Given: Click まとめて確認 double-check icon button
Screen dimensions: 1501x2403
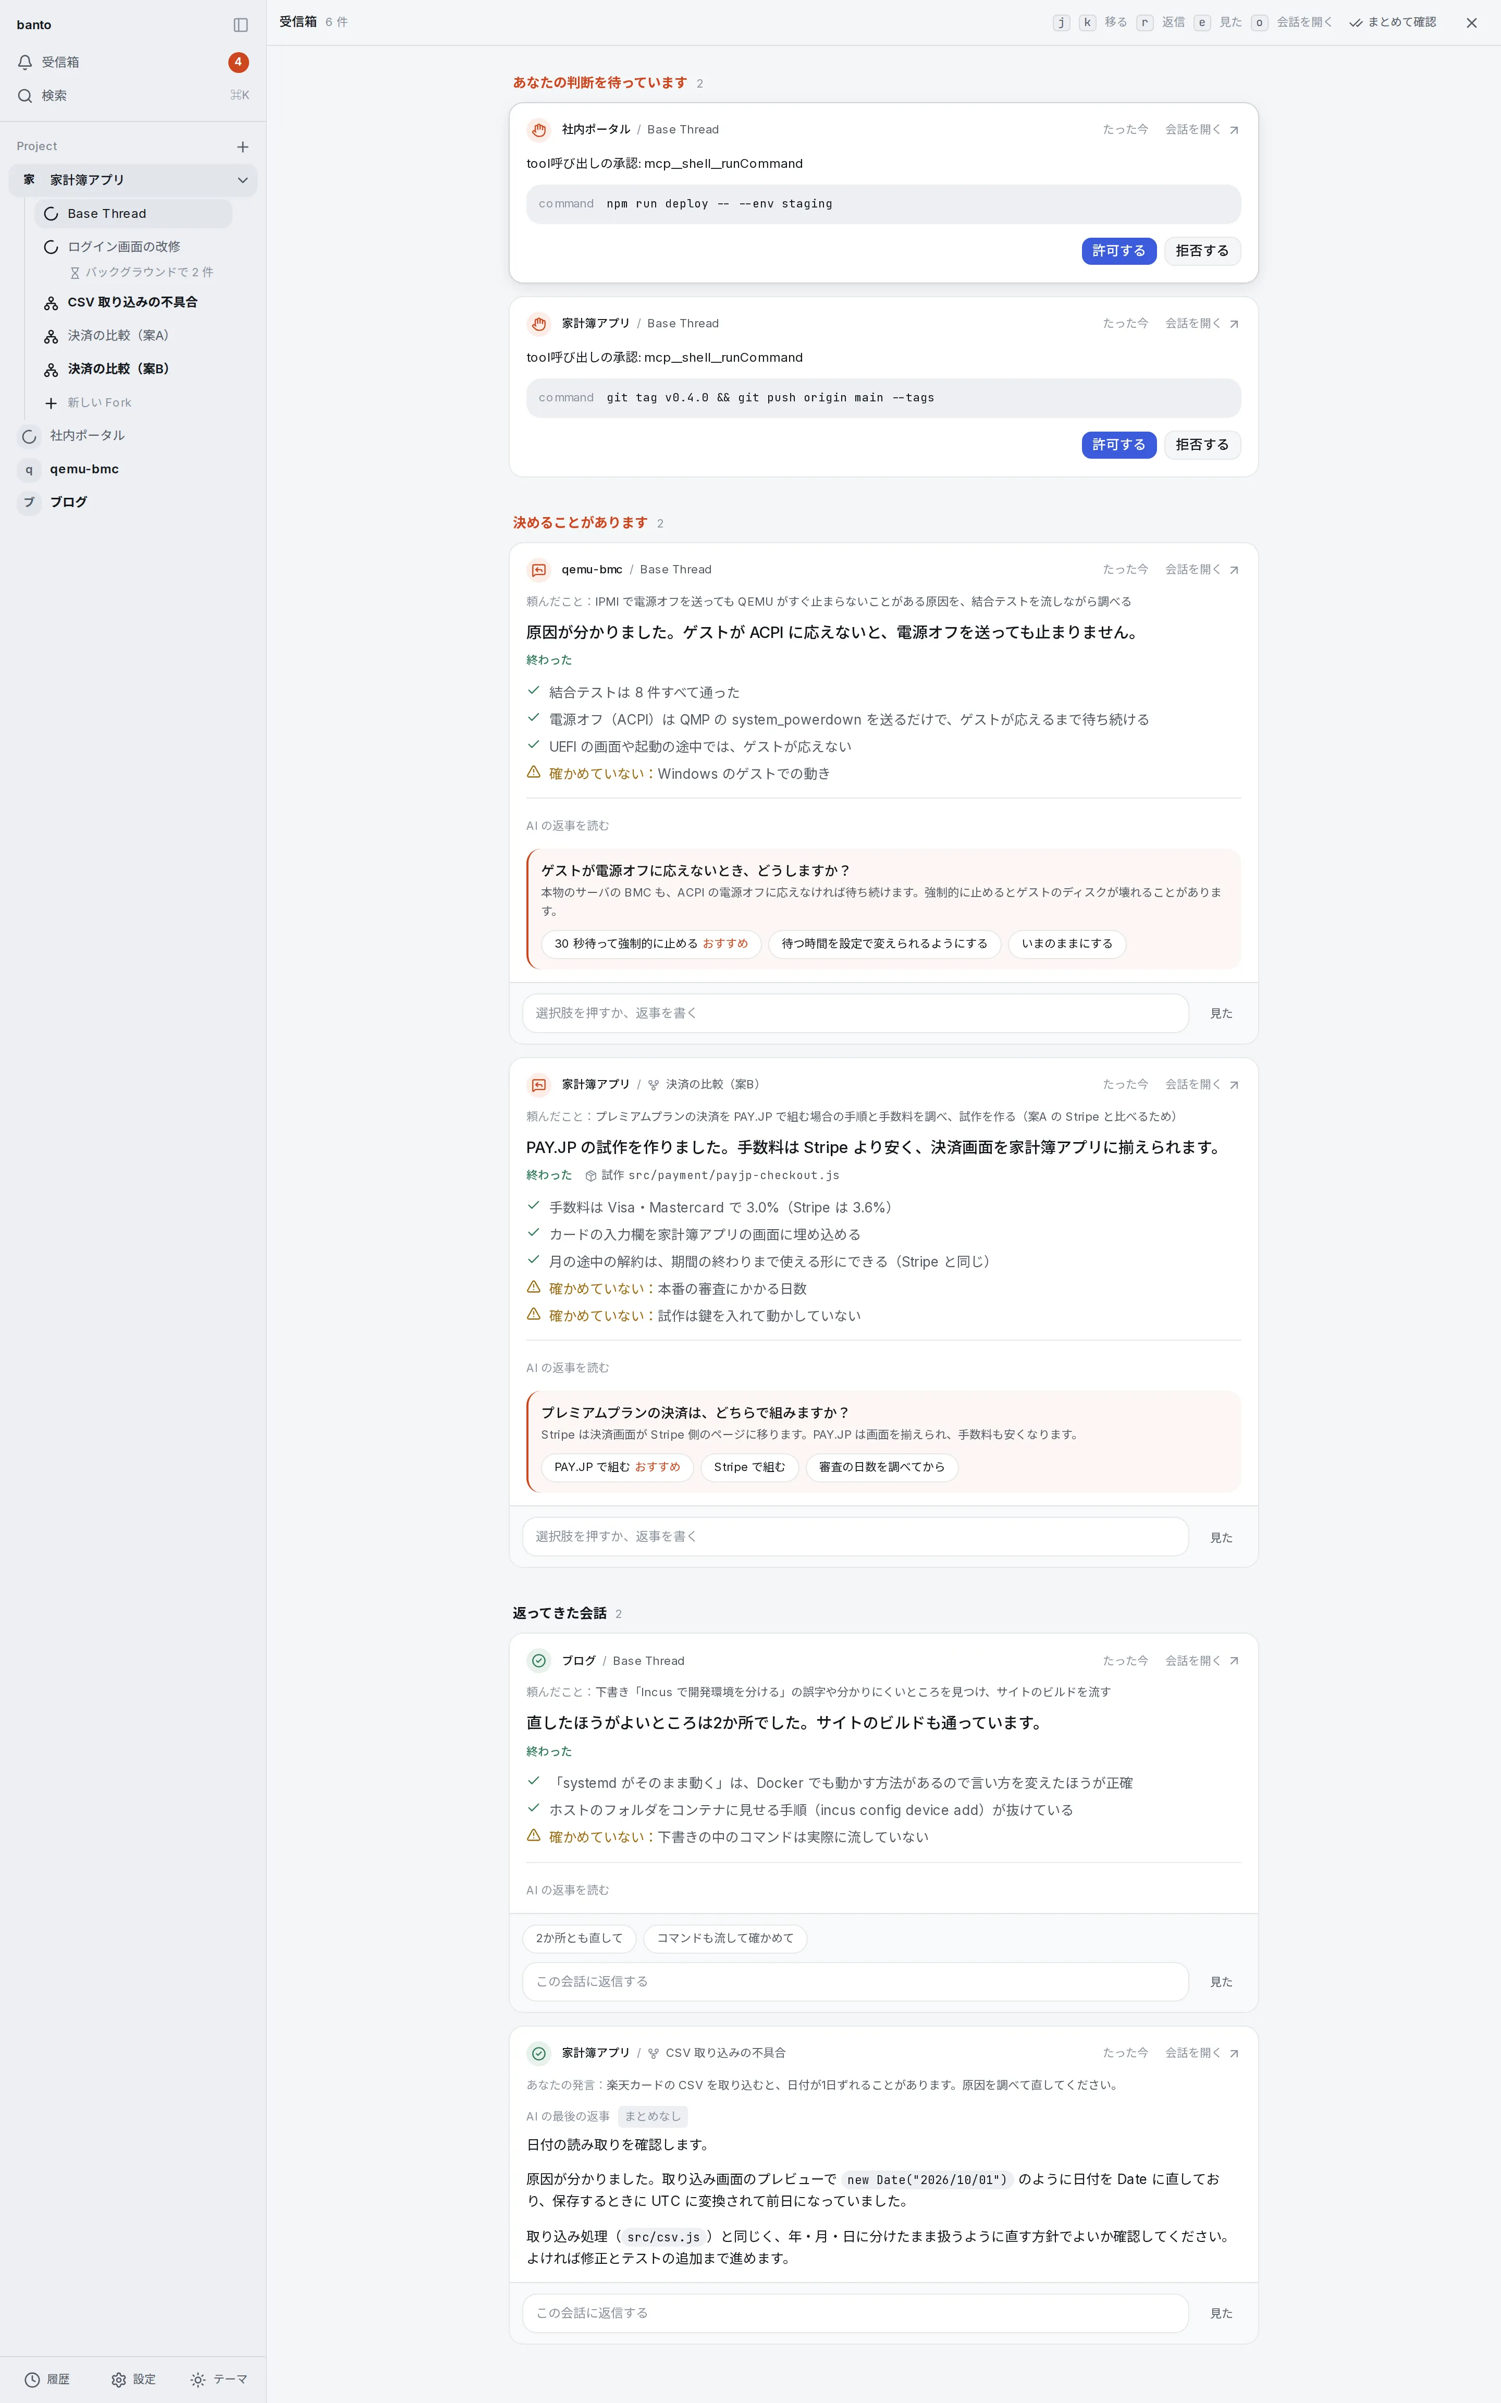Looking at the screenshot, I should pos(1392,23).
